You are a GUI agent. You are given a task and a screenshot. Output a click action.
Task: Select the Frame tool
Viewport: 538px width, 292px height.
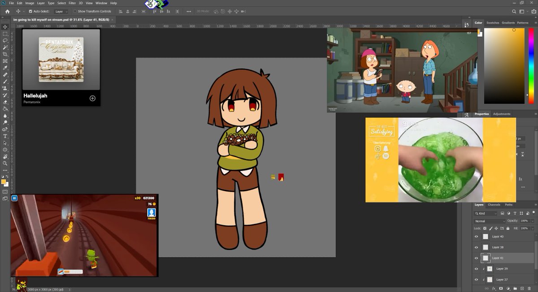[5, 61]
